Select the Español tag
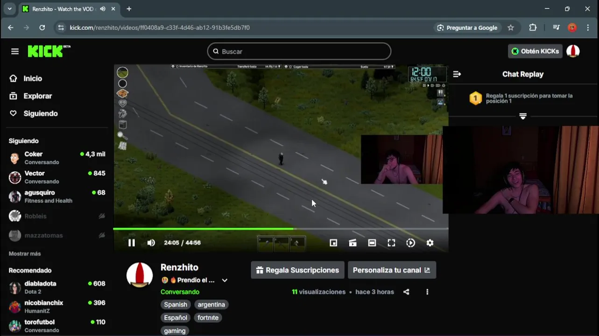This screenshot has height=336, width=599. pos(176,318)
